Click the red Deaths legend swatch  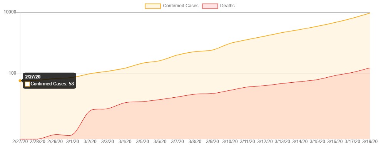(210, 6)
